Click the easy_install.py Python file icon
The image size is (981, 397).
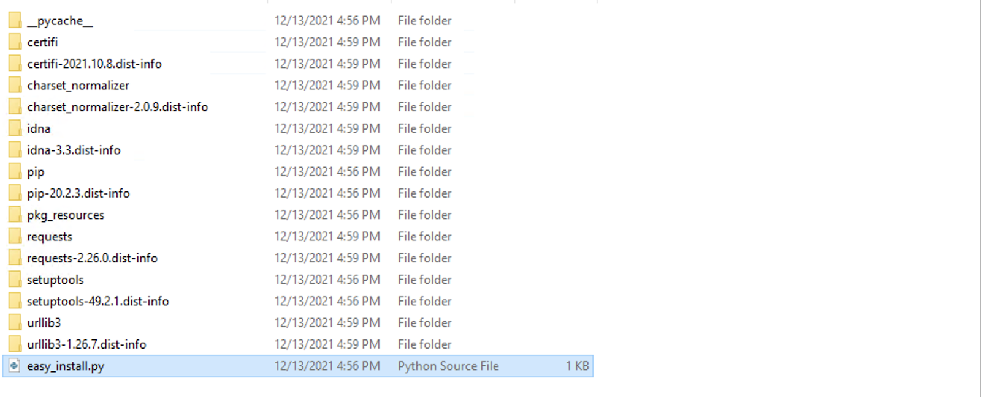tap(15, 366)
